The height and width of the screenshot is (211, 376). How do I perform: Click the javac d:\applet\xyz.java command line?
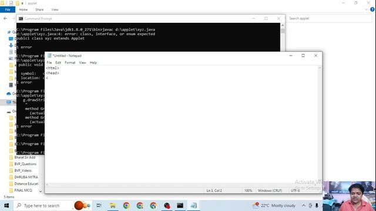click(x=86, y=30)
